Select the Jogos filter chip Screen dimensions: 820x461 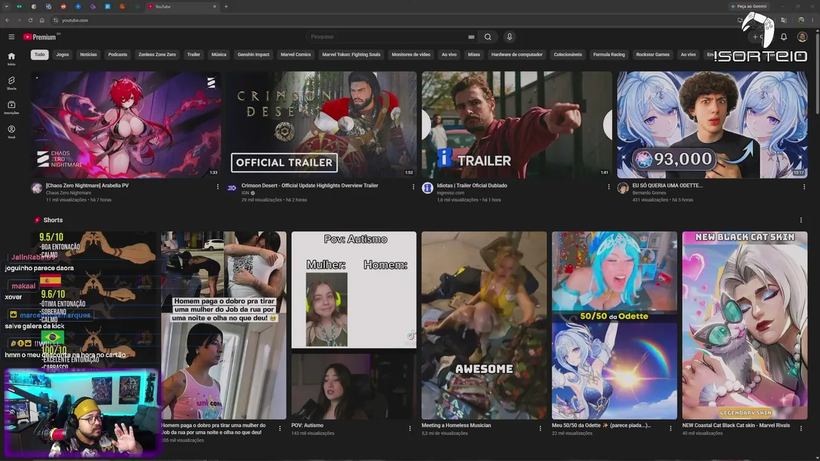(62, 54)
